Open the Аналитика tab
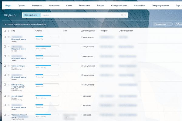Viewport: 182px width, 121px height. tap(84, 5)
